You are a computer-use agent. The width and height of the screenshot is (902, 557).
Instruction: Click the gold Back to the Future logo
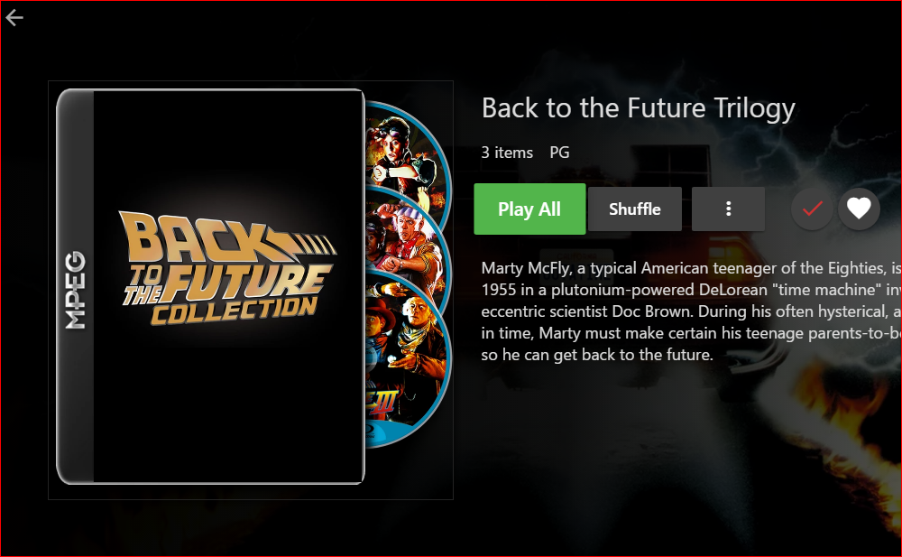coord(229,268)
